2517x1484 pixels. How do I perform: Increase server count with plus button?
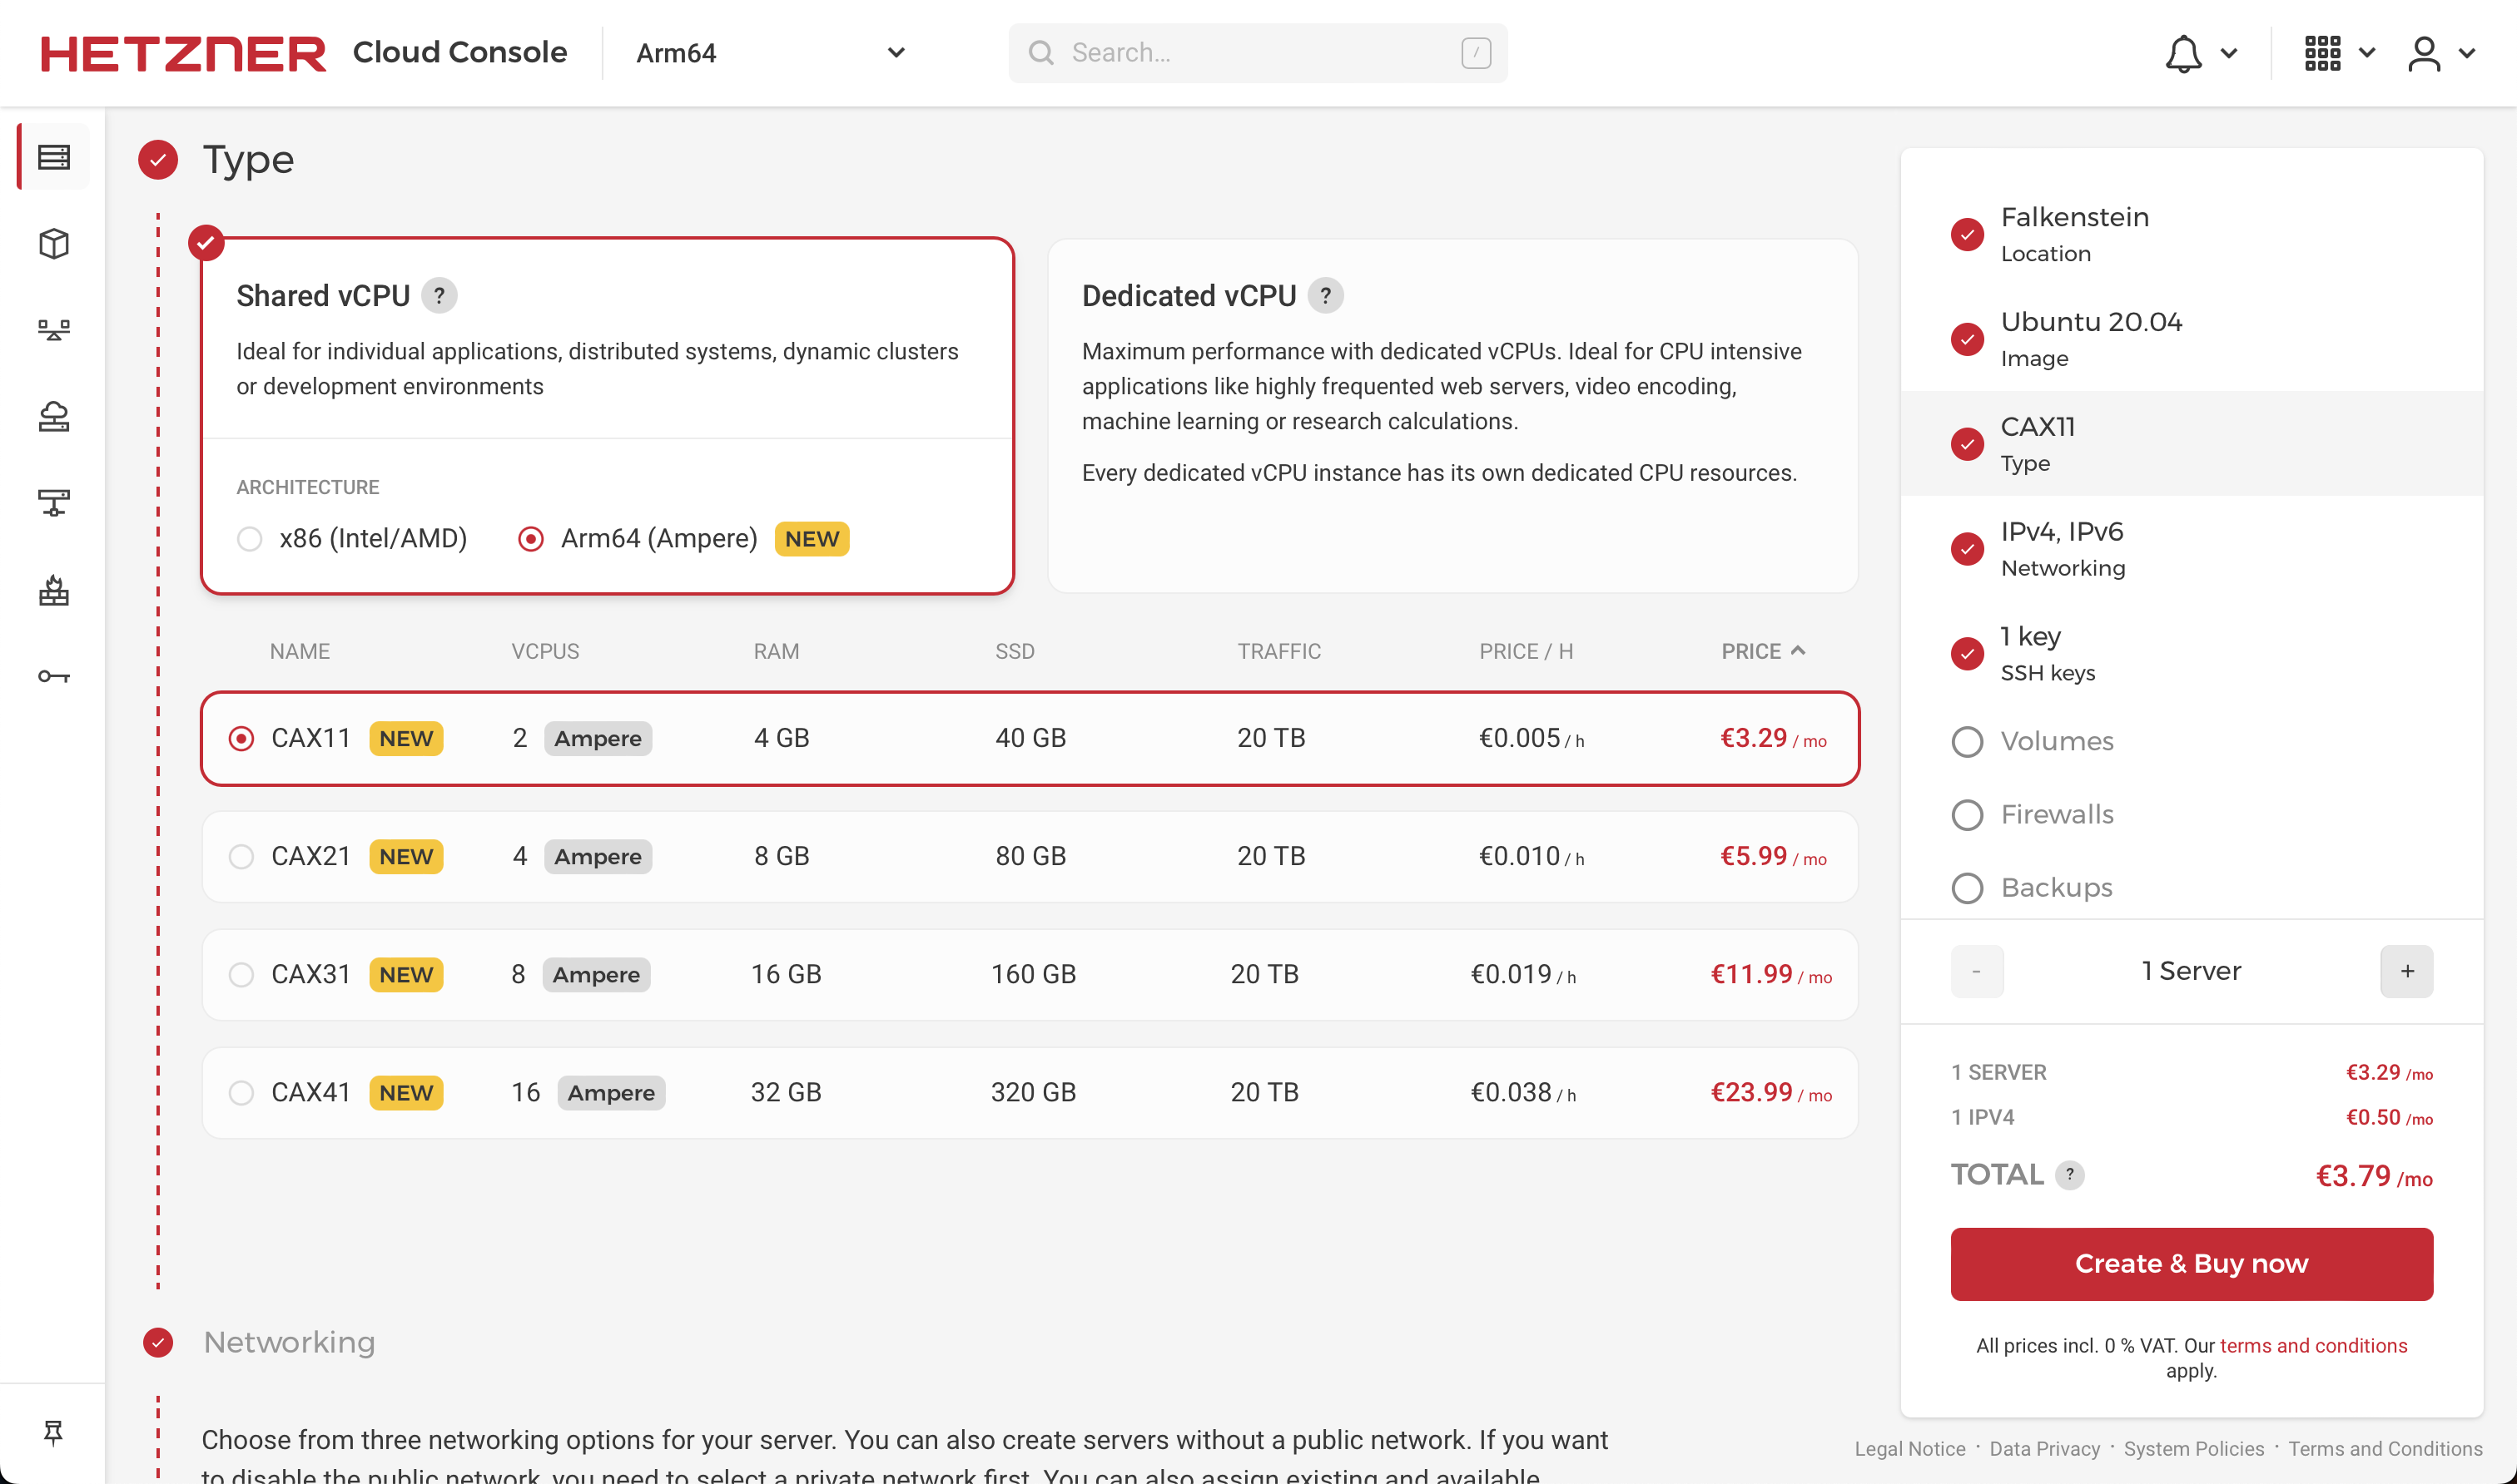[2406, 971]
